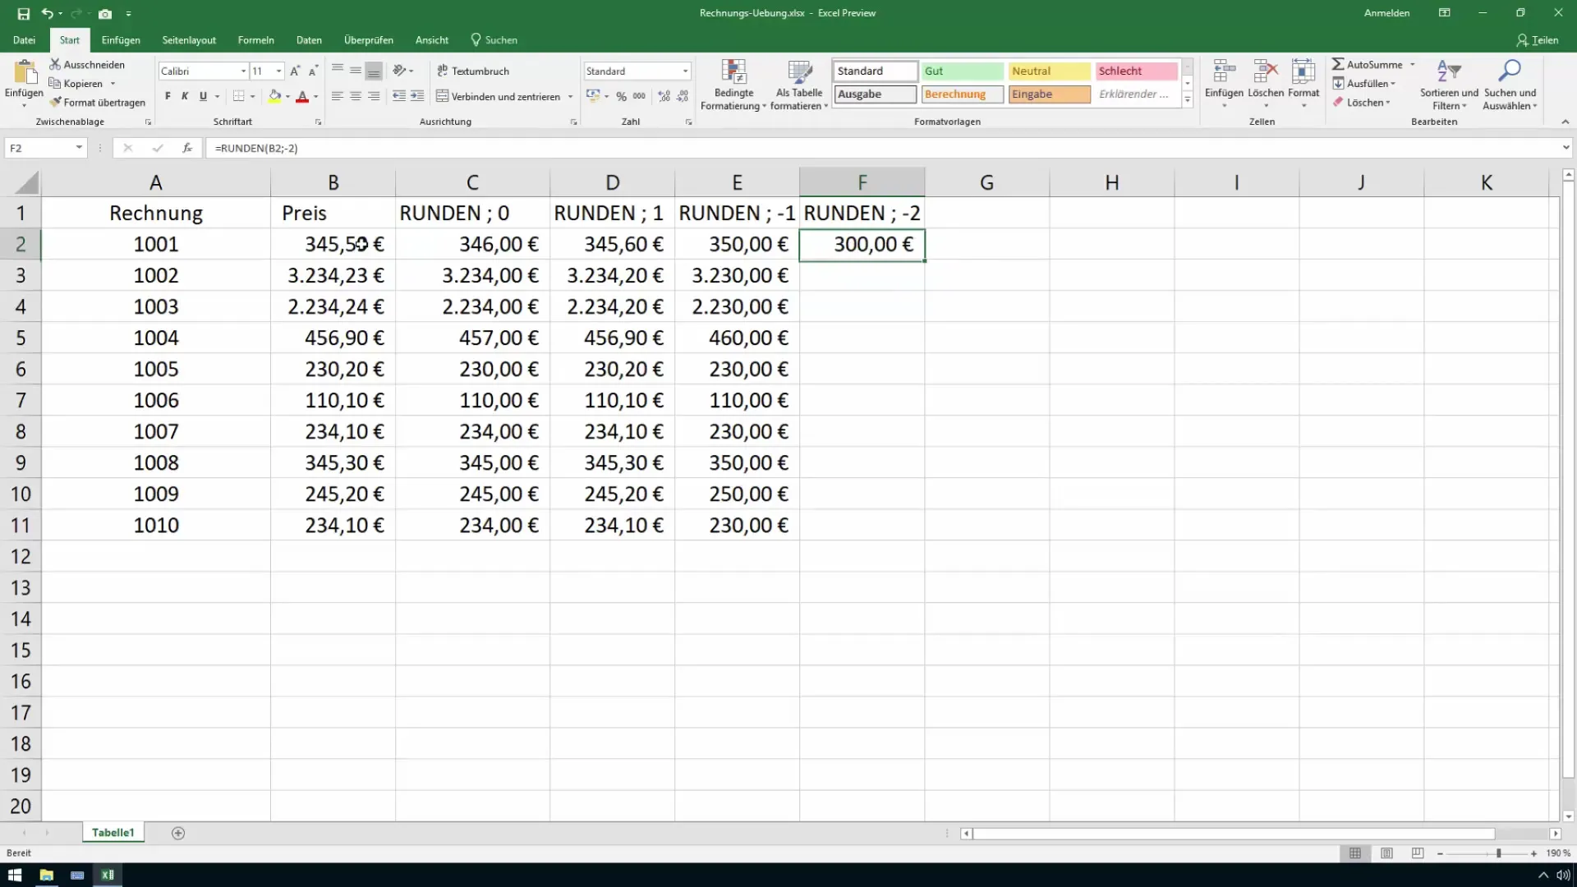Toggle middle vertical alignment
Viewport: 1577px width, 887px height.
356,71
